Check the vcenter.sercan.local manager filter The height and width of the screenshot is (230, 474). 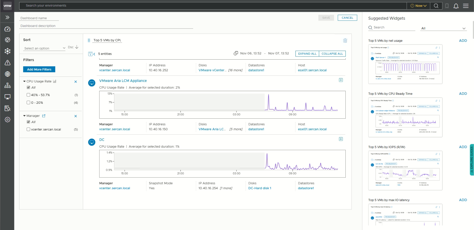28,129
